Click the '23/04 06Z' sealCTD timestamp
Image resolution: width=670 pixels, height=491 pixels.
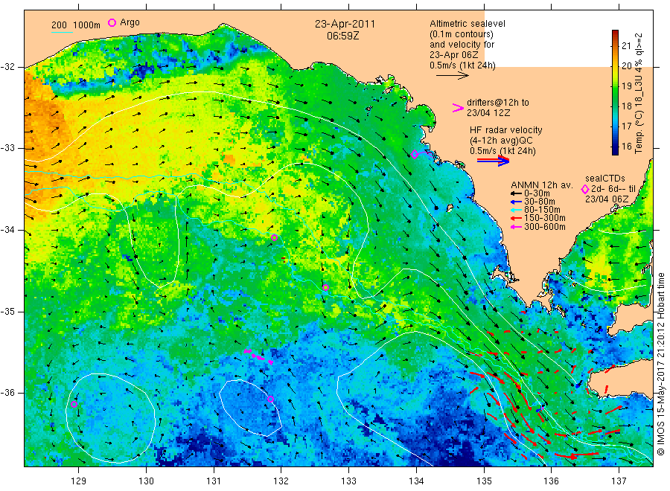pos(607,199)
